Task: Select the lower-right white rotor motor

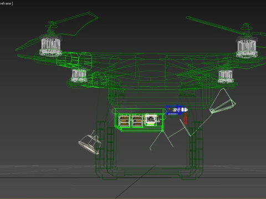Action: (226, 76)
